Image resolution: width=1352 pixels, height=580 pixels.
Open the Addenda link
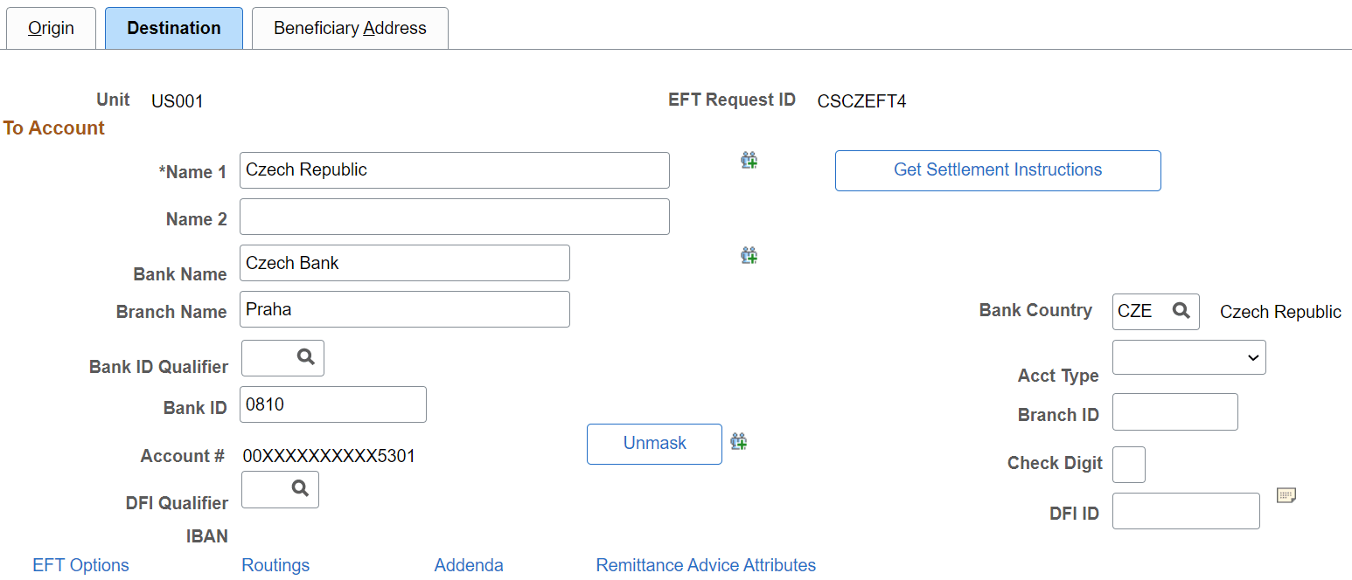[468, 565]
